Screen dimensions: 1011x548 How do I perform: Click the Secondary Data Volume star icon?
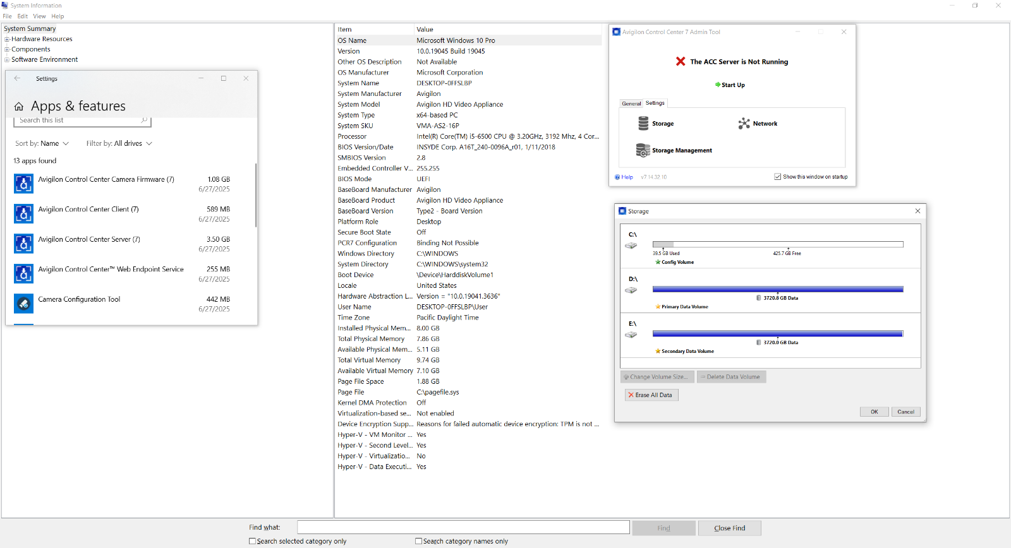[658, 351]
